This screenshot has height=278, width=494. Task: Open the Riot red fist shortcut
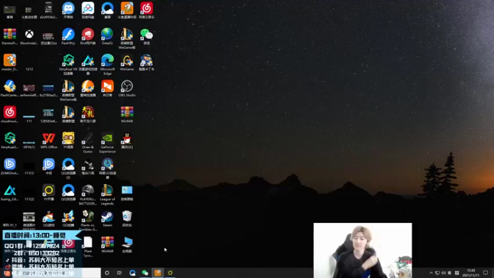tap(88, 36)
